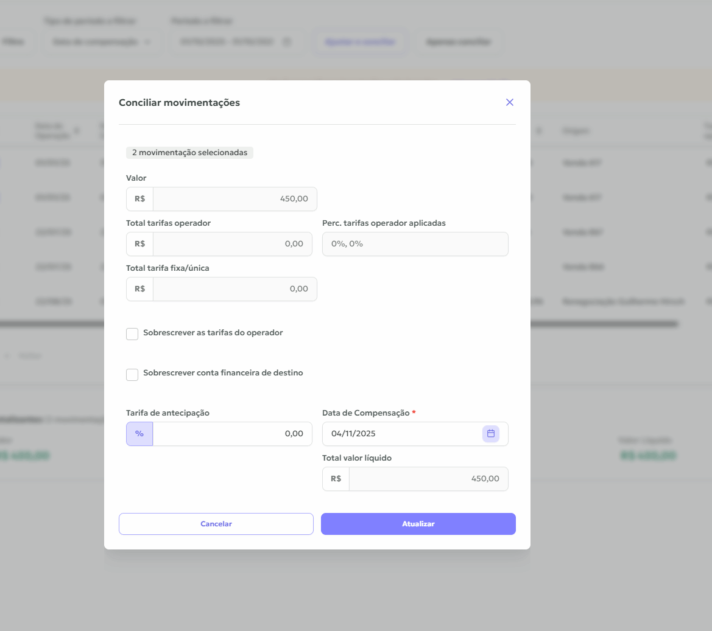This screenshot has height=631, width=712.
Task: Click the Valor amount field
Action: (234, 199)
